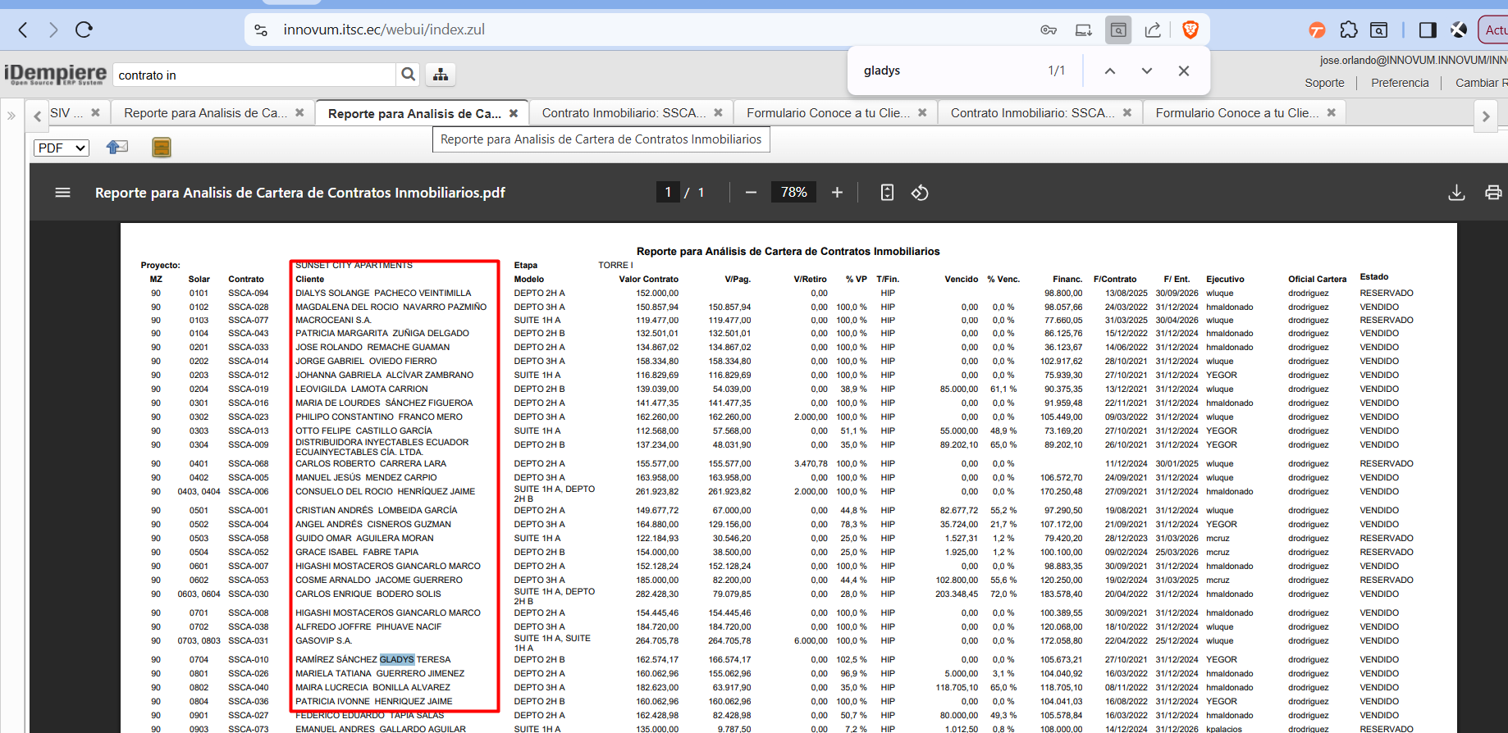Print the PDF report
The image size is (1508, 733).
click(1492, 193)
